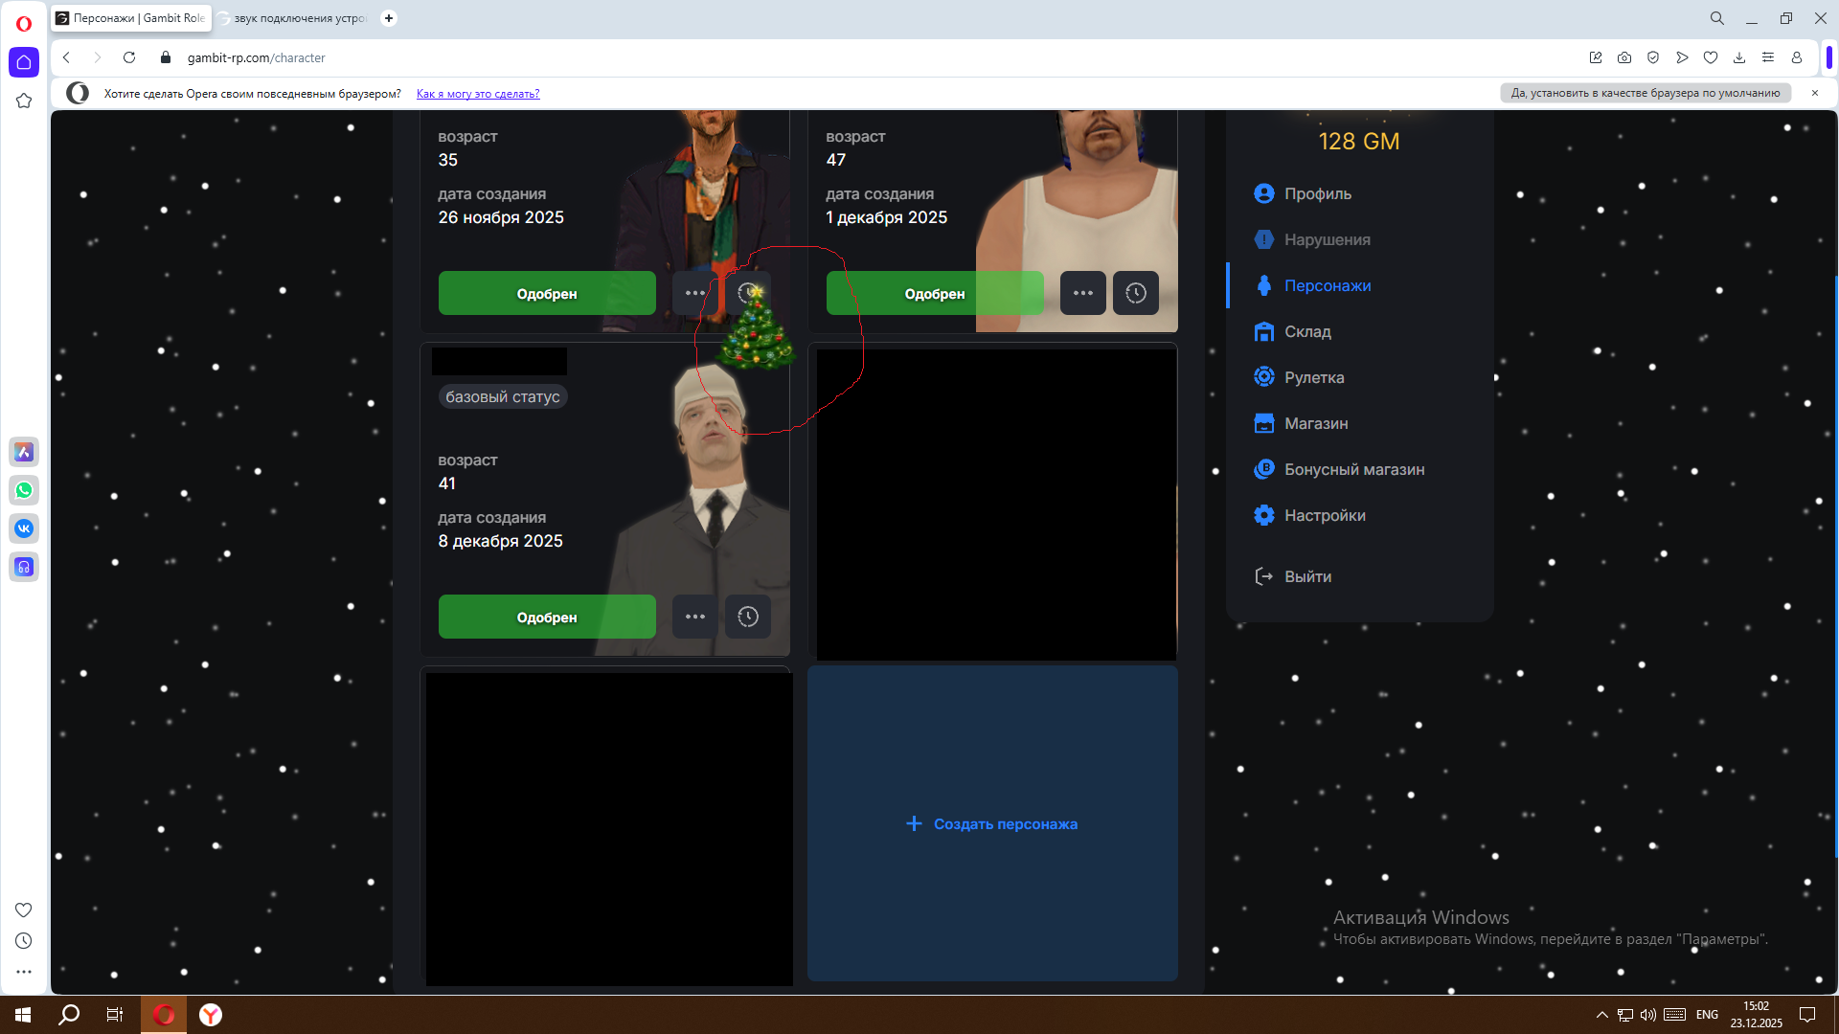Image resolution: width=1839 pixels, height=1034 pixels.
Task: Click the Склад warehouse icon
Action: (1264, 331)
